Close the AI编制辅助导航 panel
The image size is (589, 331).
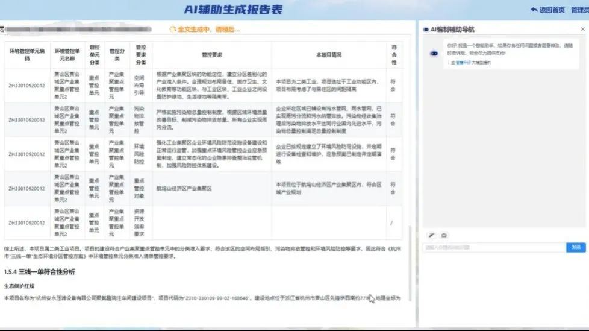tap(582, 29)
